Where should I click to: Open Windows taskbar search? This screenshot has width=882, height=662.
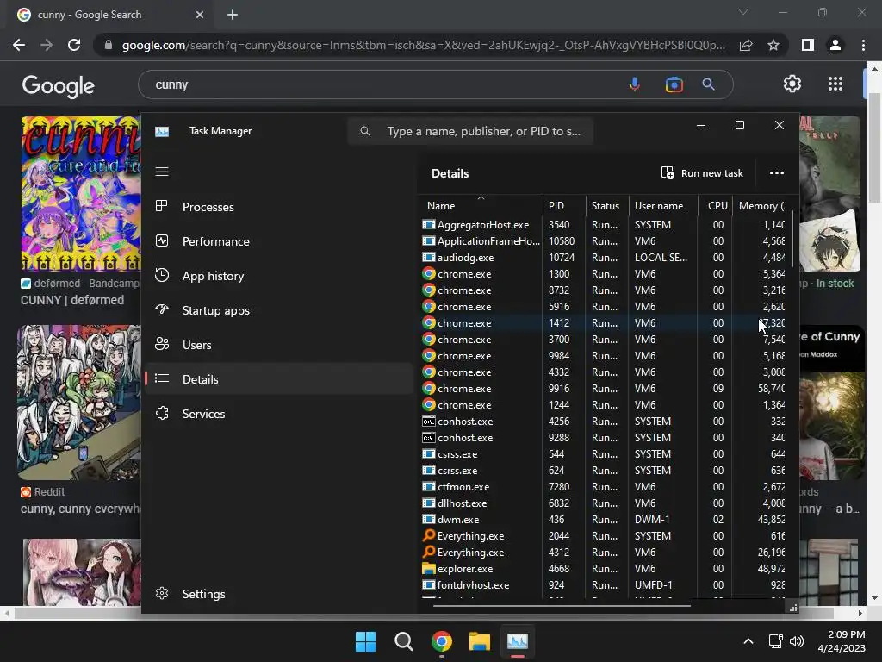point(403,641)
